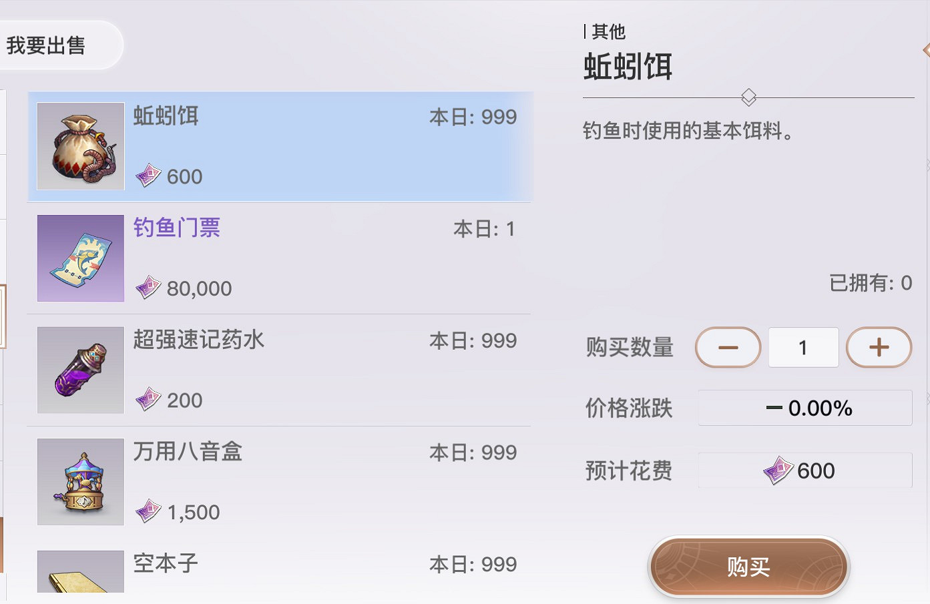Click the purchase quantity number field

(x=803, y=347)
